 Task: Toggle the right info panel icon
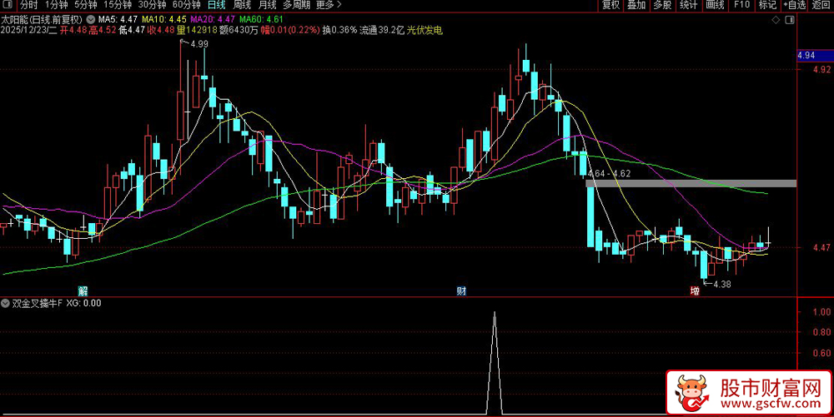(790, 20)
